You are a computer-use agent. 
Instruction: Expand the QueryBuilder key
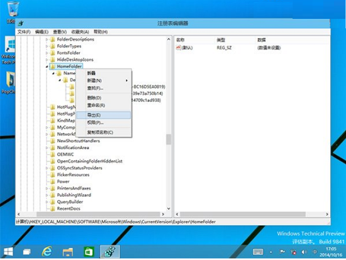tap(47, 201)
